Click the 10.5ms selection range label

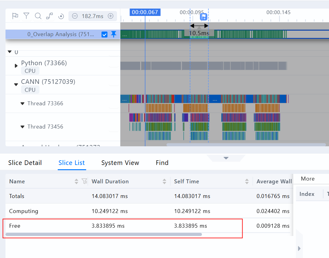tap(199, 33)
